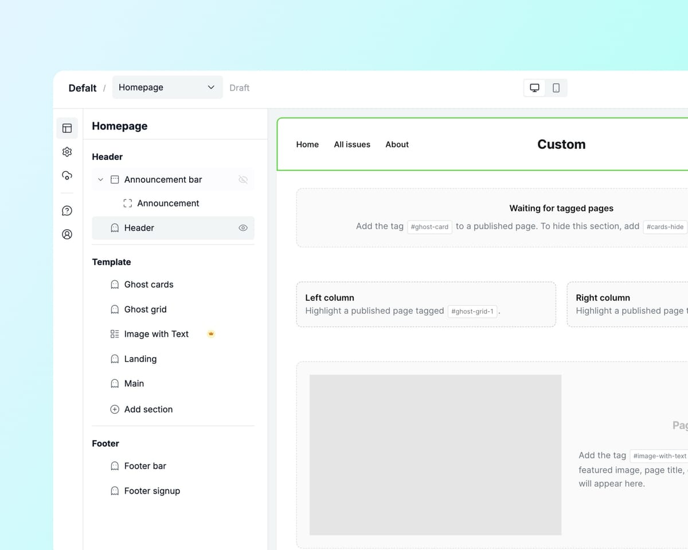Click Add section under Template
The image size is (688, 550).
[x=148, y=409]
